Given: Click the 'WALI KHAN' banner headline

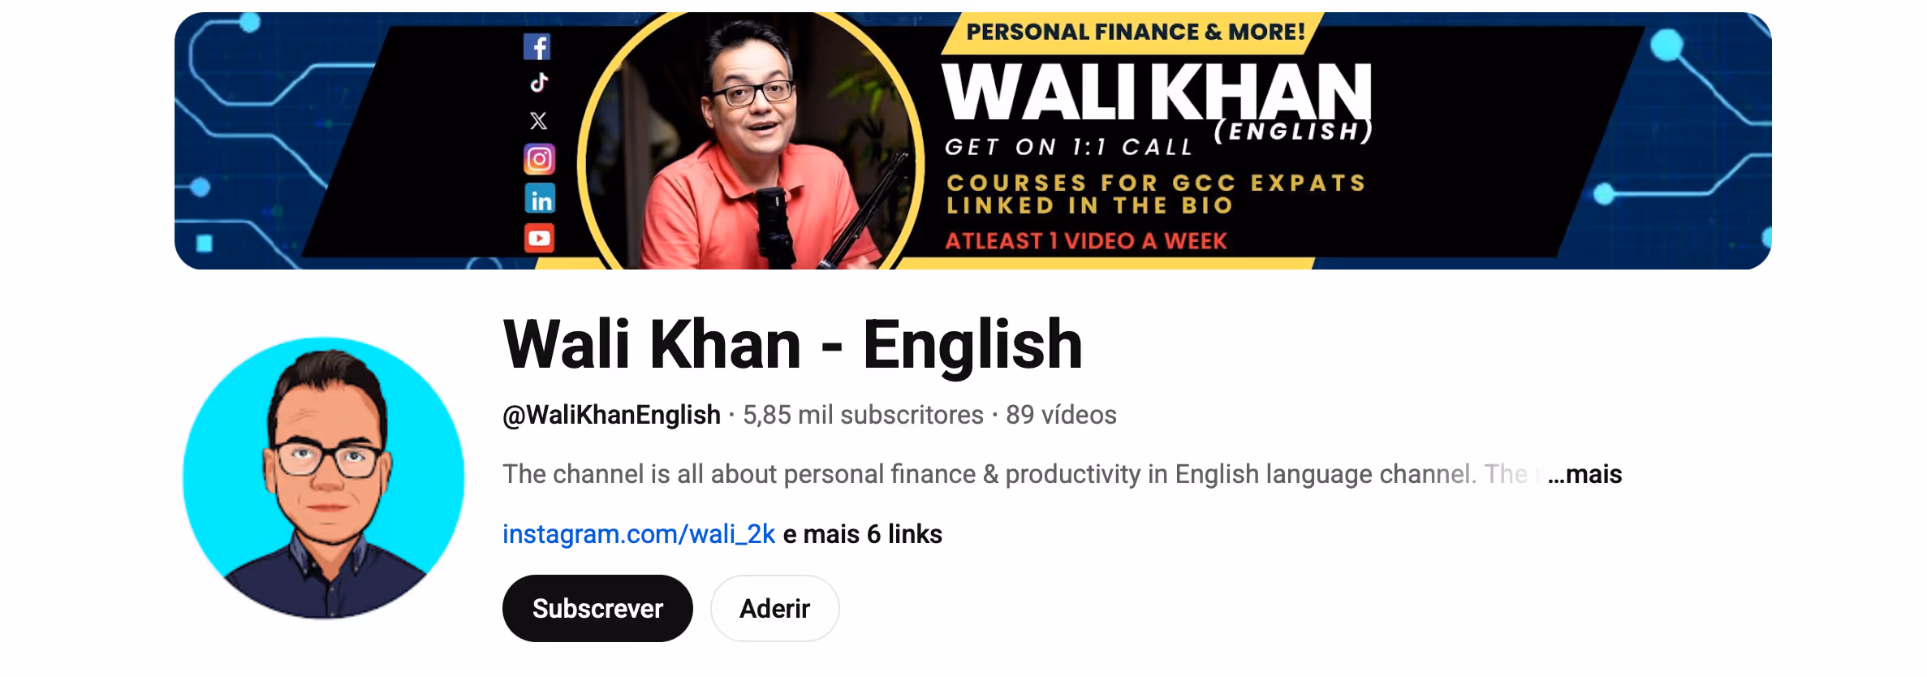Looking at the screenshot, I should pyautogui.click(x=1157, y=91).
